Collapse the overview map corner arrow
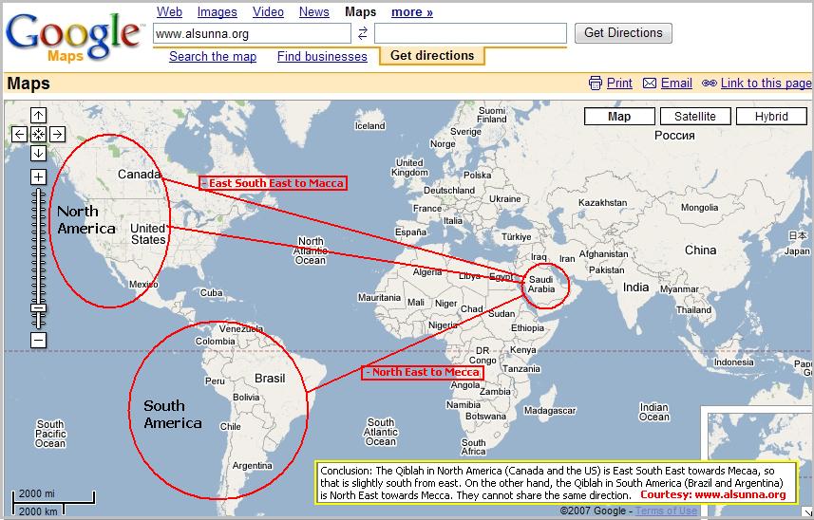Viewport: 814px width, 520px height. click(807, 511)
